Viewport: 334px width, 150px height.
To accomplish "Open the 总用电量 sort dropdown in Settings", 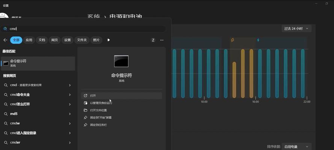I will click(296, 147).
